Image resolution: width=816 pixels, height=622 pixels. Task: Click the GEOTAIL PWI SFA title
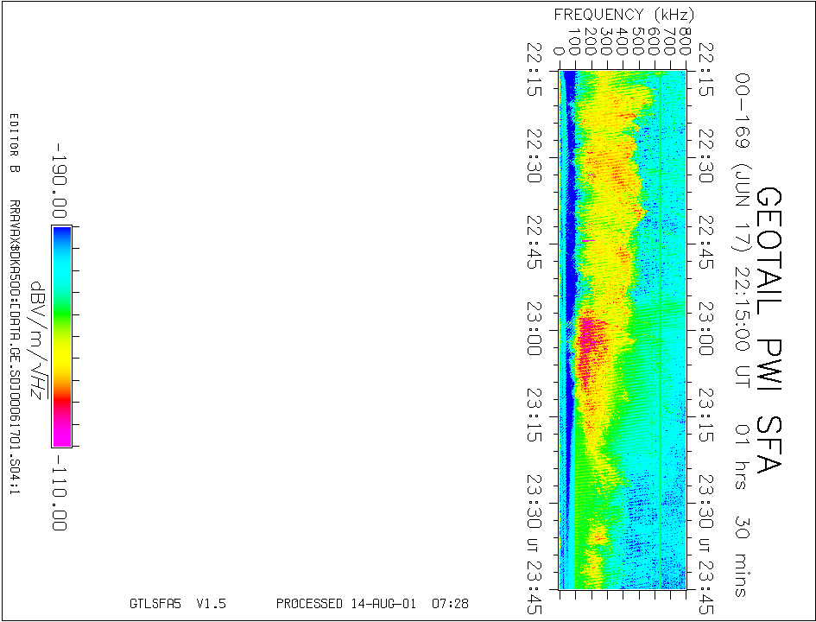pos(768,330)
